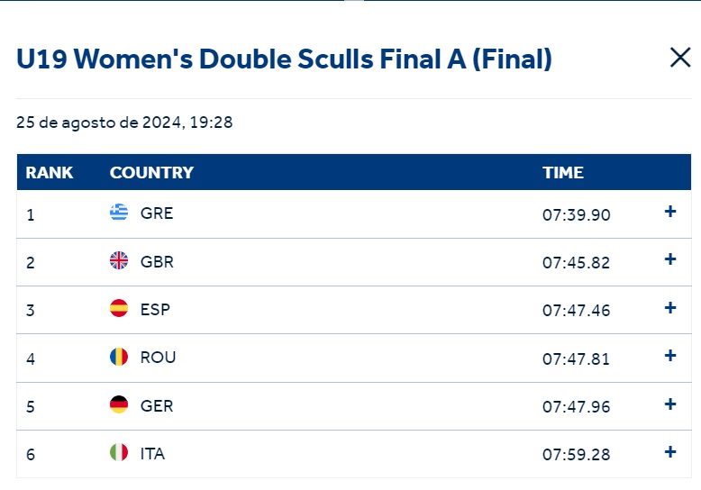The height and width of the screenshot is (490, 701).
Task: Select the GBR country label
Action: (157, 262)
